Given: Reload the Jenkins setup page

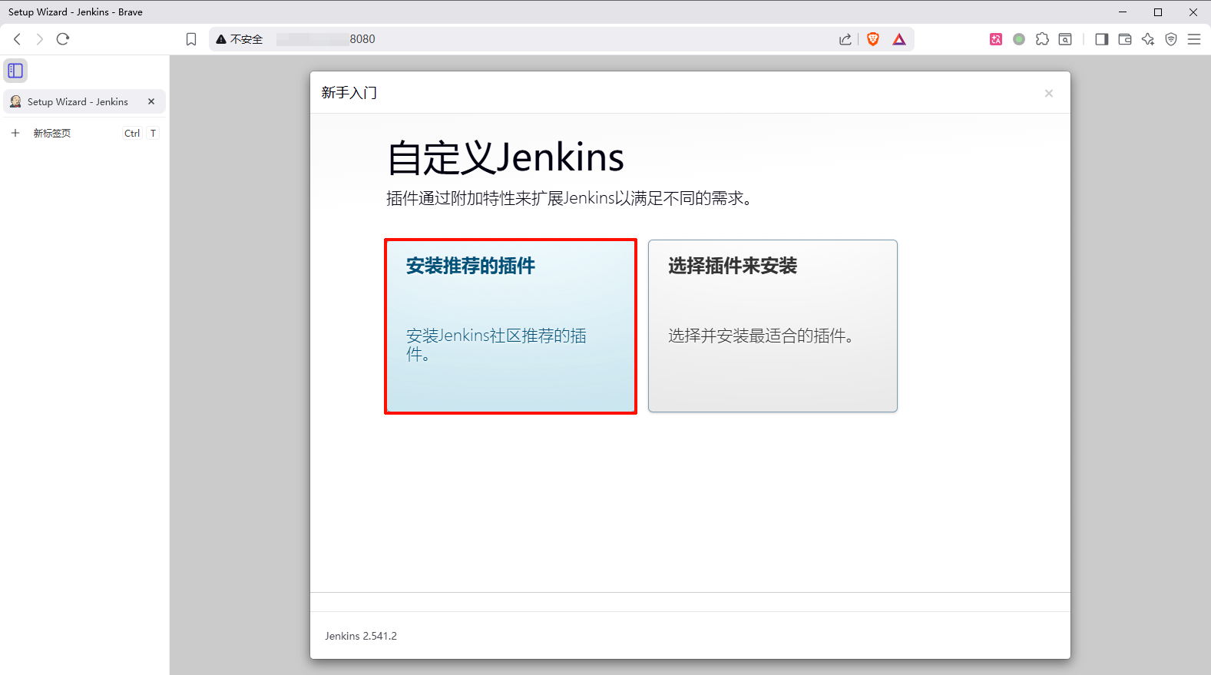Looking at the screenshot, I should (x=63, y=39).
